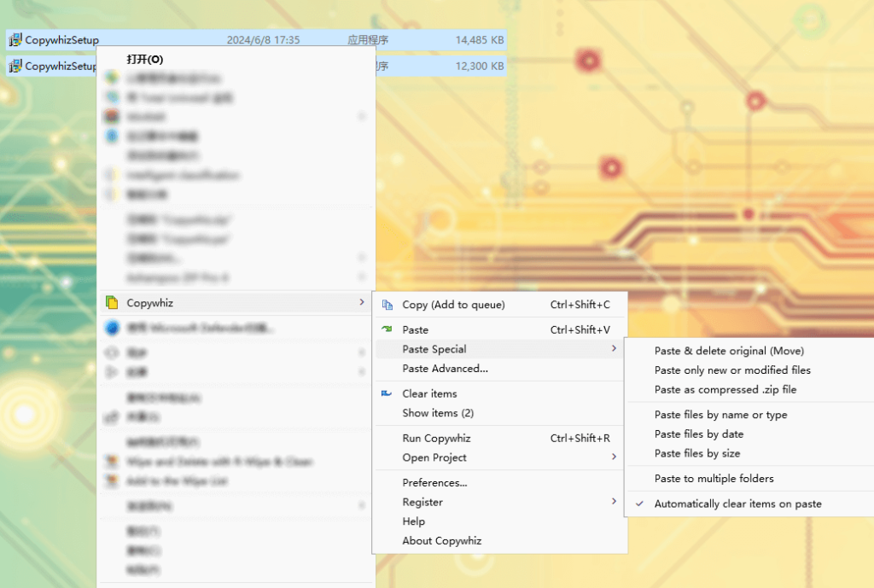Click the green Paste arrow icon
This screenshot has width=874, height=588.
click(x=387, y=329)
